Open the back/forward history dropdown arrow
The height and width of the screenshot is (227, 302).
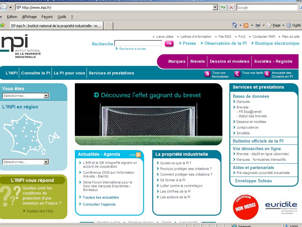[x=11, y=8]
